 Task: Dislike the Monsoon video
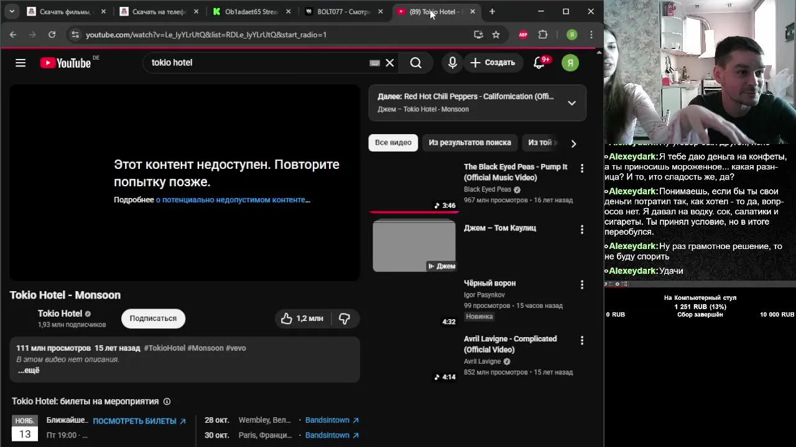345,318
